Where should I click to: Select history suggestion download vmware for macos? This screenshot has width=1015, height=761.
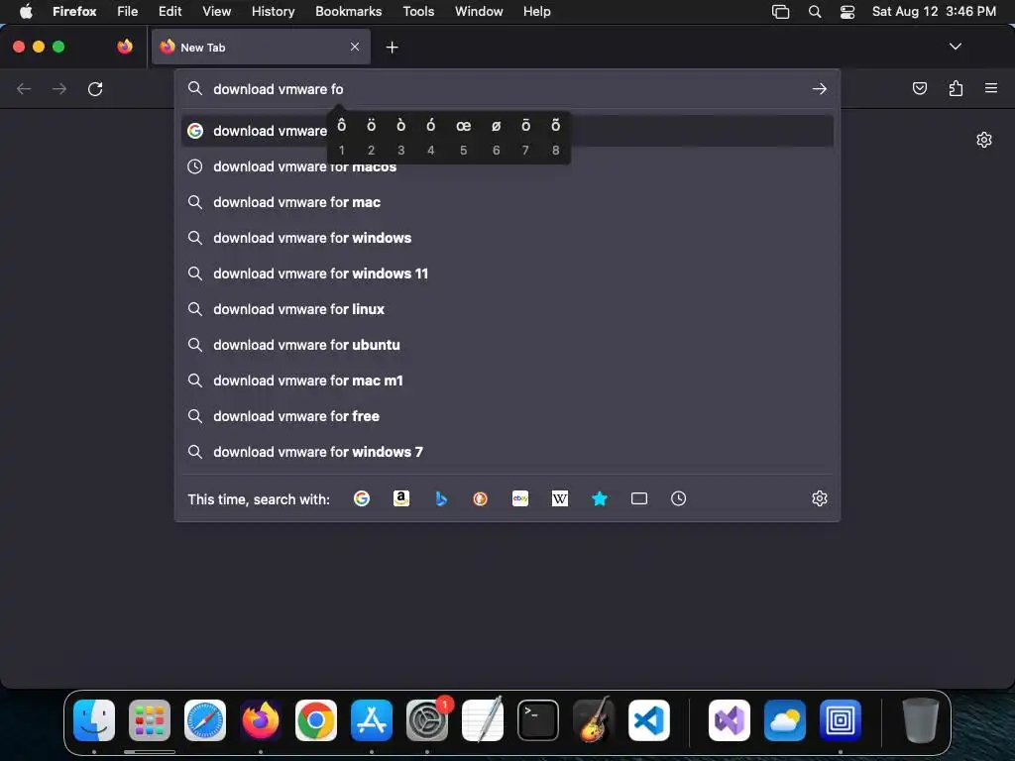[507, 166]
